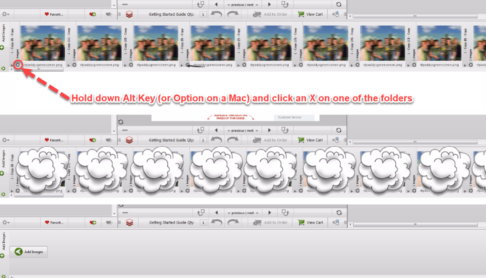Click the Add Images button in the empty-tray screenshot
Screen dimensions: 486x278
click(29, 252)
